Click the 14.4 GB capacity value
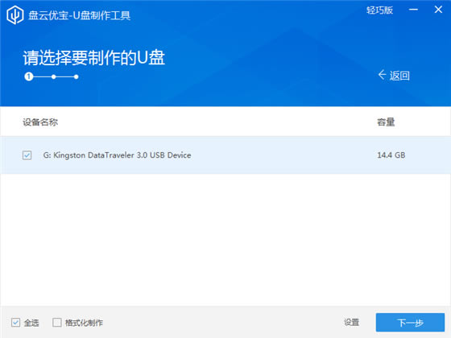This screenshot has width=451, height=338. [x=391, y=155]
